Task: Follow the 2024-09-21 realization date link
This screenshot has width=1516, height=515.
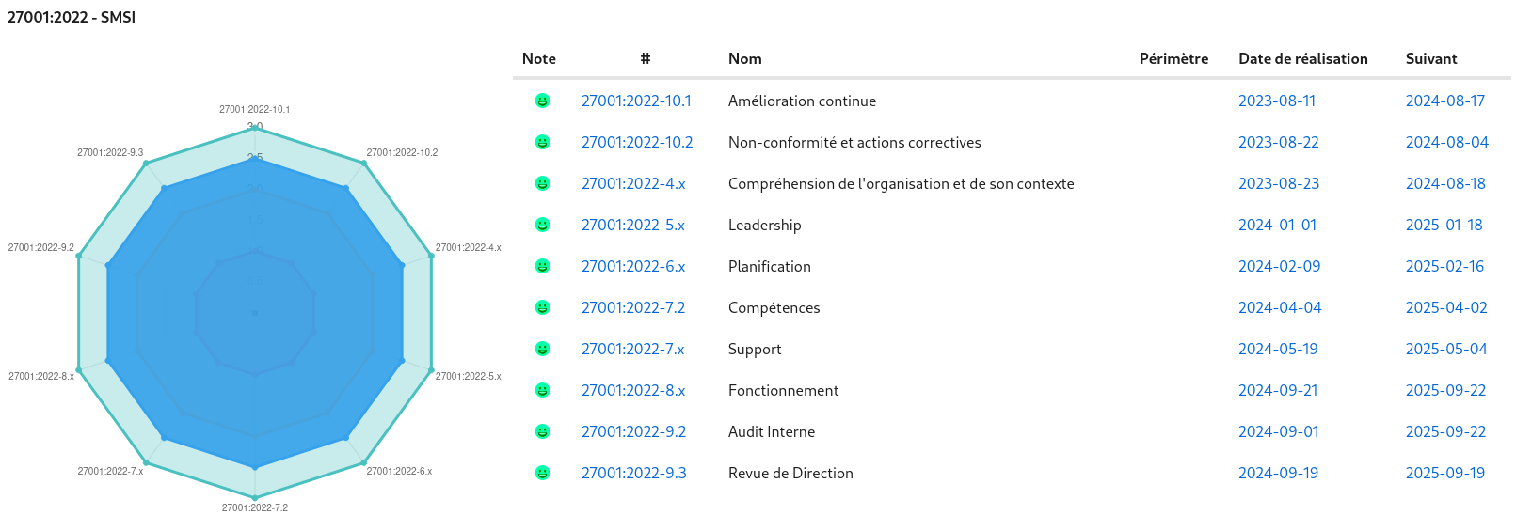Action: pyautogui.click(x=1278, y=390)
